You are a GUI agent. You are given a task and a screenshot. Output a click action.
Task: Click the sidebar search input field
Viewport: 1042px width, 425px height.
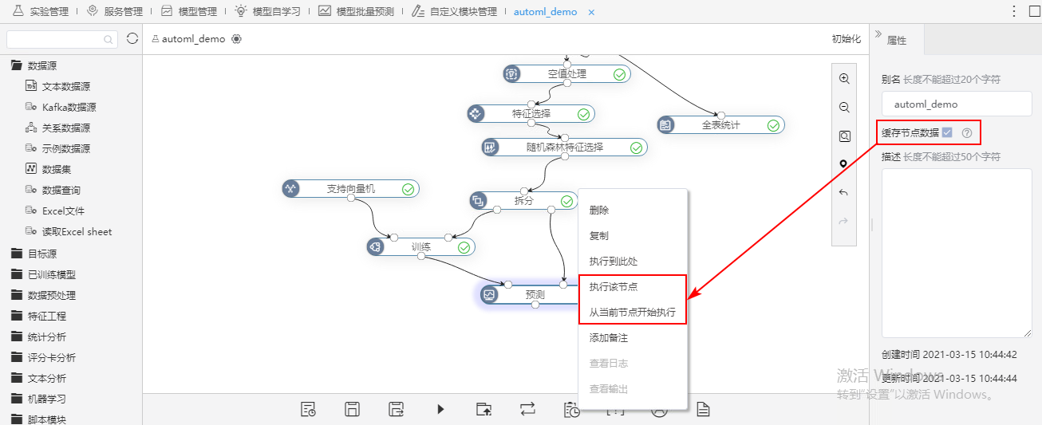[x=62, y=39]
